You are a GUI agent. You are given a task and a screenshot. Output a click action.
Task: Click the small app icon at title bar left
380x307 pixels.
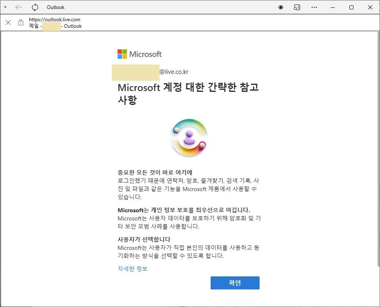(x=5, y=7)
